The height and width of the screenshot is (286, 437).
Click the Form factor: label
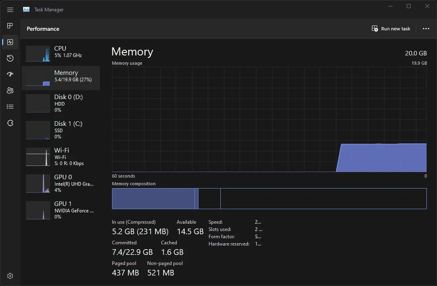point(222,237)
